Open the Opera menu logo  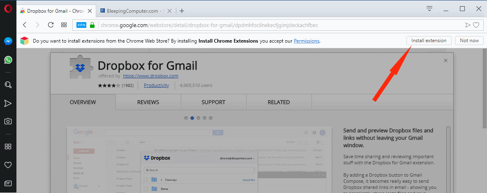(8, 9)
